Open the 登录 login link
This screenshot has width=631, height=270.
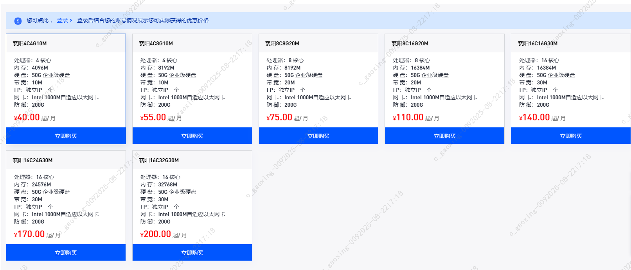coord(62,20)
